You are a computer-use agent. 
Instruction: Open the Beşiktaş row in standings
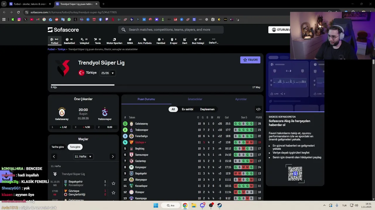pyautogui.click(x=192, y=148)
